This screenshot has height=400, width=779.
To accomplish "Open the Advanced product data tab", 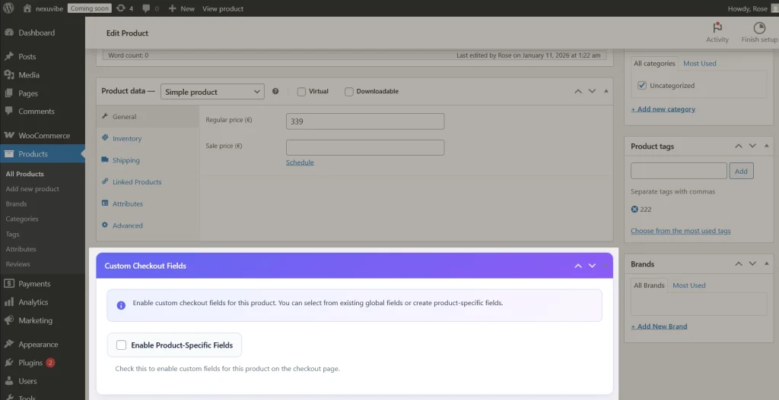I will click(148, 225).
